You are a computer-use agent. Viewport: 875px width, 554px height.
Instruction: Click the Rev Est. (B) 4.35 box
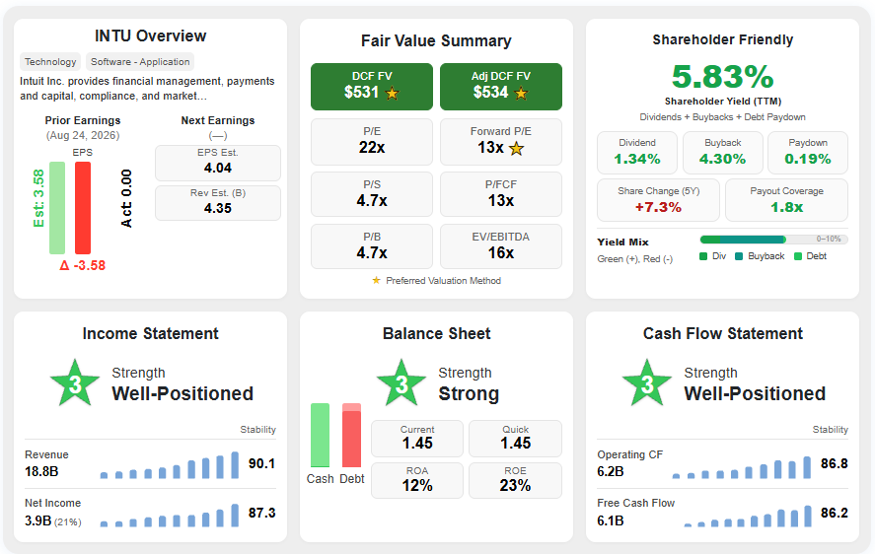[218, 203]
